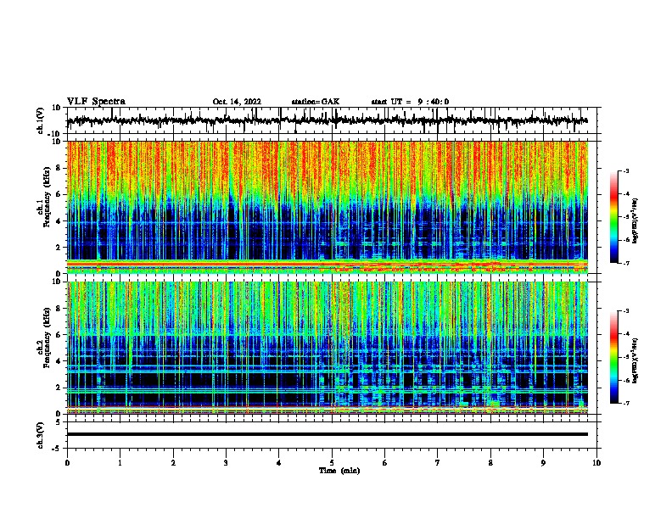Viewport: 672px width, 519px height.
Task: Click the "-7" label on the ch.2 color bar
Action: tap(625, 403)
